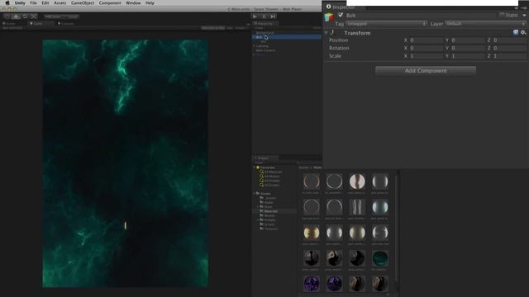Image resolution: width=529 pixels, height=297 pixels.
Task: Collapse the Transform component foldout
Action: (326, 33)
